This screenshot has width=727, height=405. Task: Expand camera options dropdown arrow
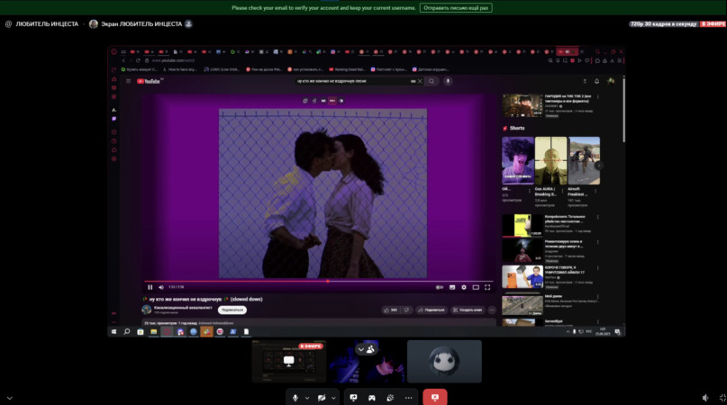(333, 397)
